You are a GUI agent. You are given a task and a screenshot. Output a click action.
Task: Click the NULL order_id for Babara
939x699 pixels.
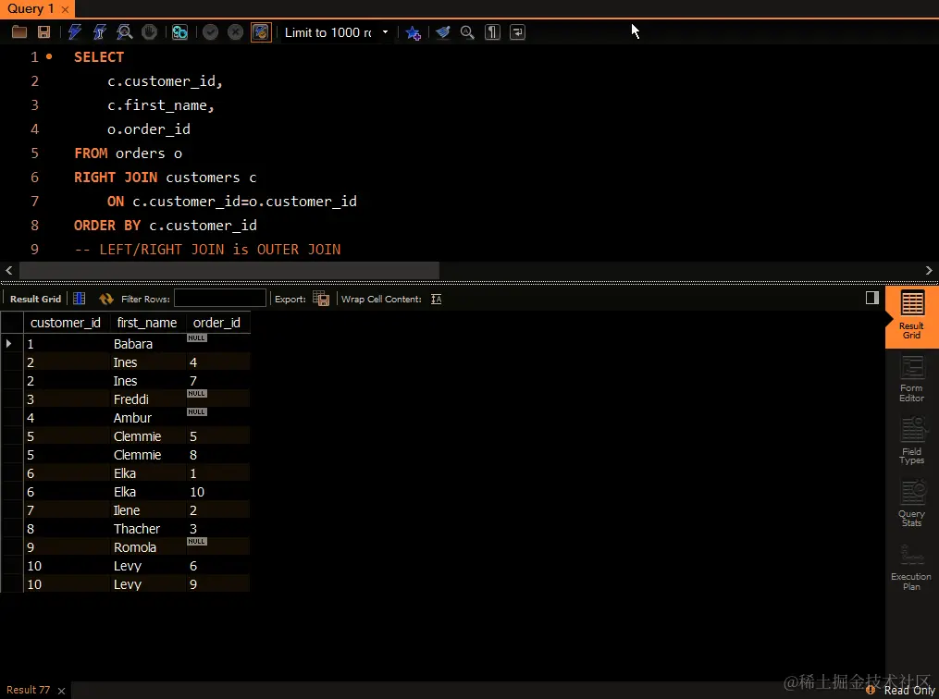(x=196, y=338)
